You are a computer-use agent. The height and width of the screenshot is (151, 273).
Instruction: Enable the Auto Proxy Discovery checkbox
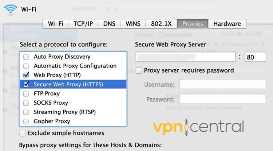[x=26, y=57]
